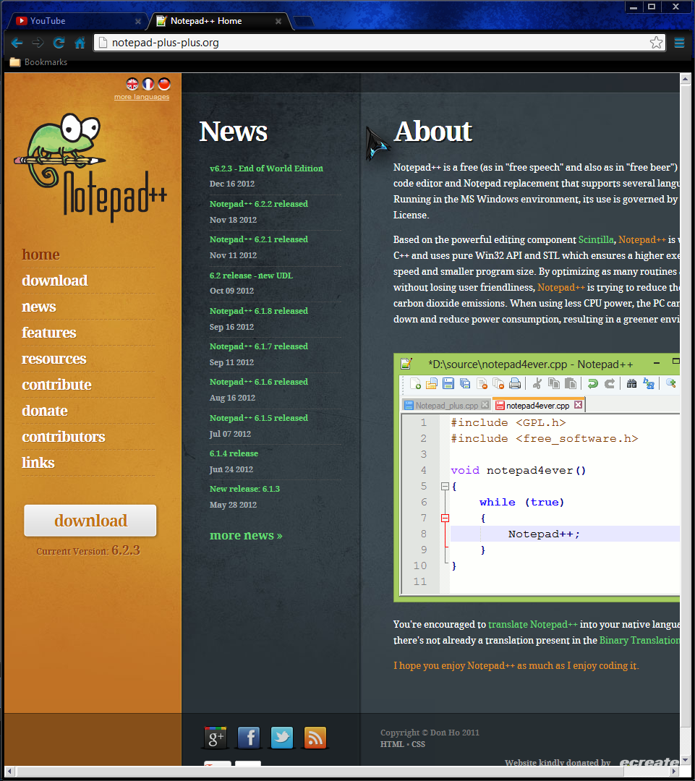The image size is (695, 781).
Task: Click the Find binoculars icon in the Notepad++ screenshot
Action: click(632, 383)
